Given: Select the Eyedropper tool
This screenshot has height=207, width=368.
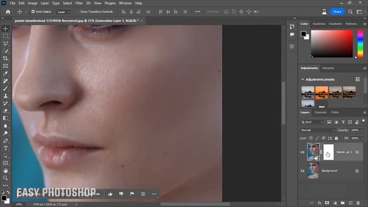Looking at the screenshot, I should pyautogui.click(x=5, y=74).
